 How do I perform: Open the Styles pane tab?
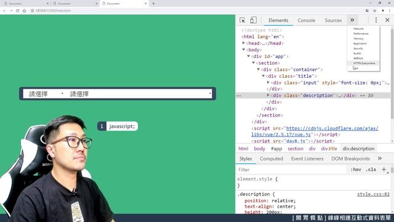[x=246, y=158]
